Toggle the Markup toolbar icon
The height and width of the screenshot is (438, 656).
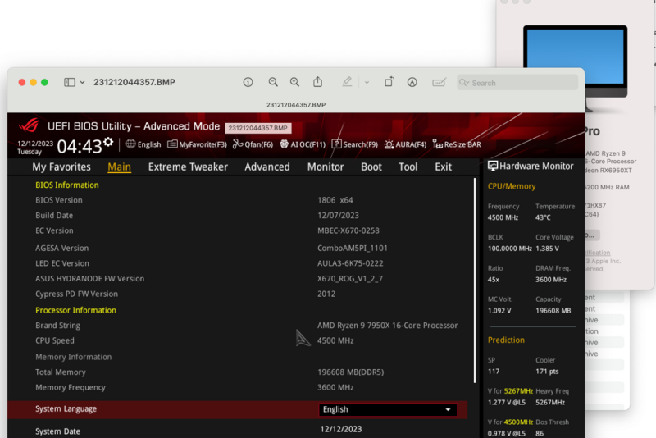click(412, 82)
